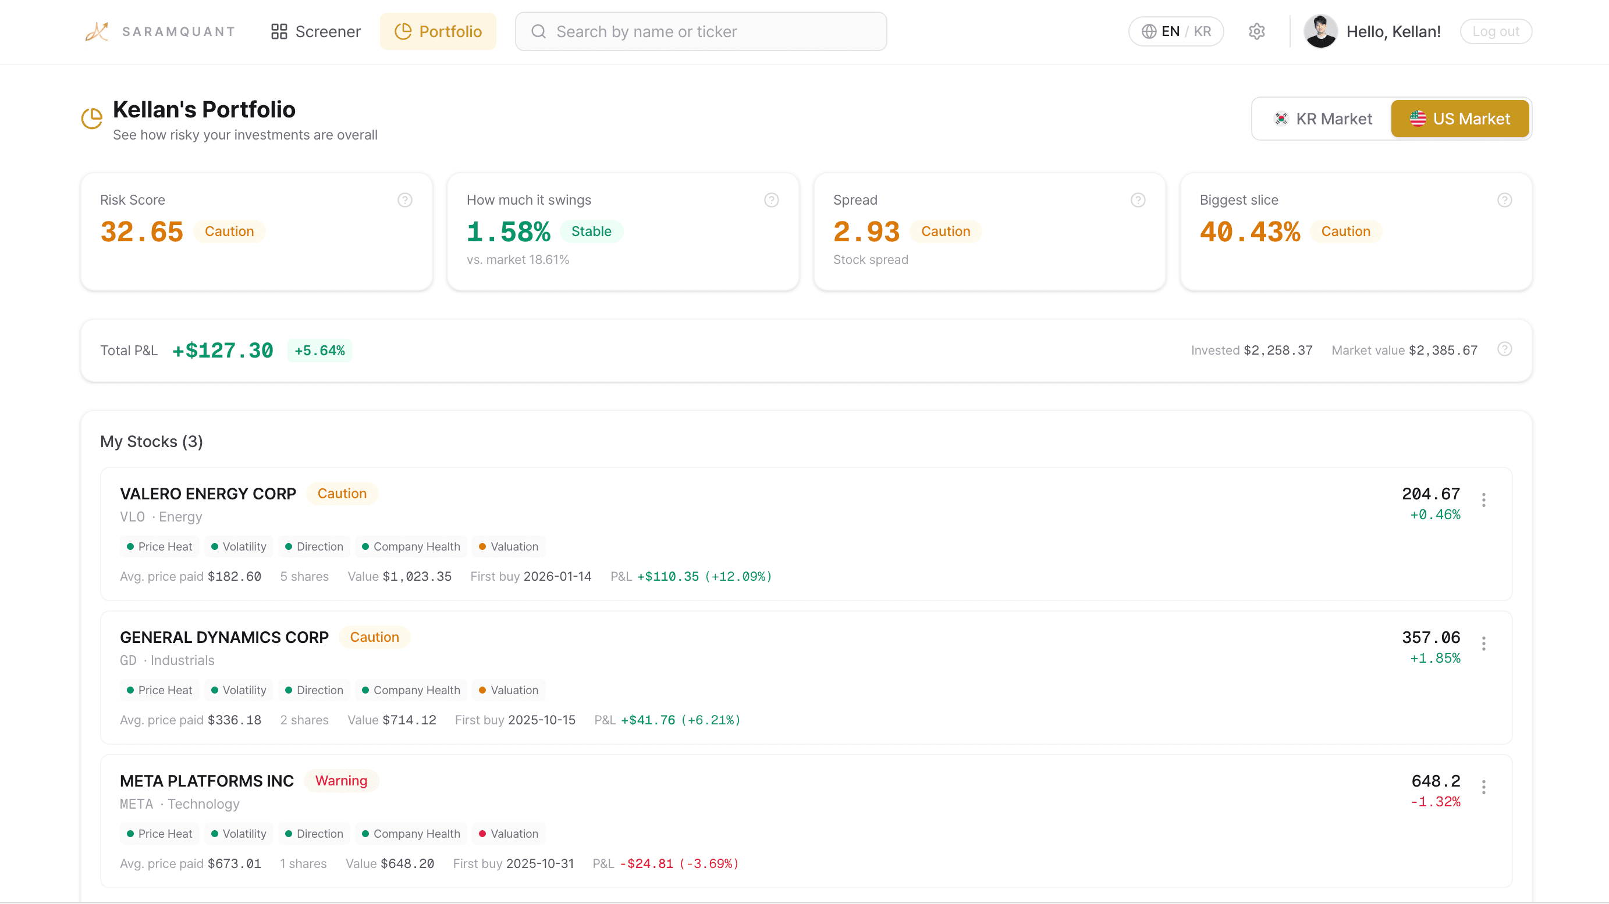Click the SARAMQUANT logo icon

97,31
